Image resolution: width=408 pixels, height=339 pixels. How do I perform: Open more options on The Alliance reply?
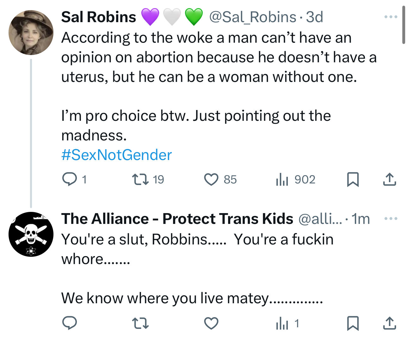tap(391, 219)
